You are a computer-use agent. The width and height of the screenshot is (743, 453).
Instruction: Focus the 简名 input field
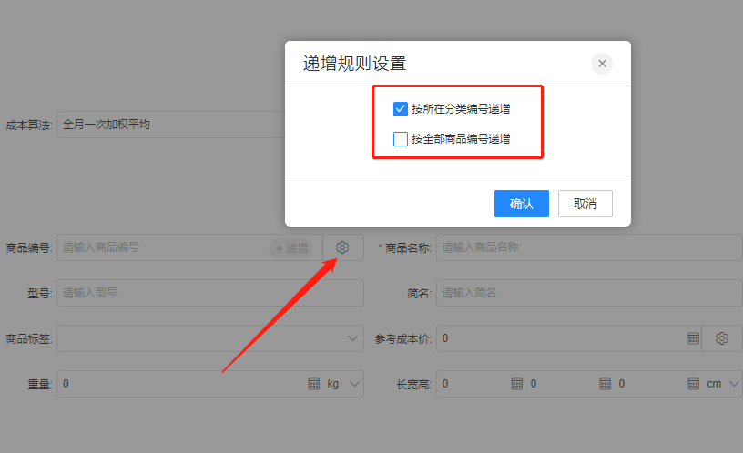[589, 293]
